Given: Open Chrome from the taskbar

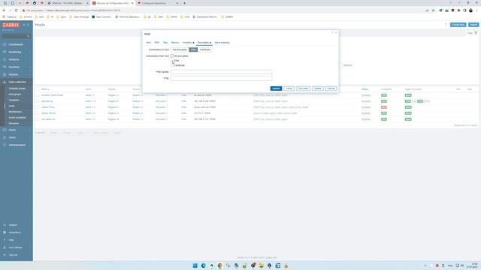Looking at the screenshot, I should 220,265.
